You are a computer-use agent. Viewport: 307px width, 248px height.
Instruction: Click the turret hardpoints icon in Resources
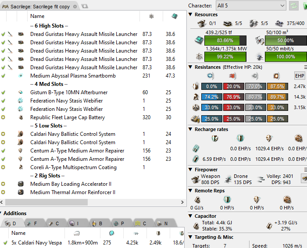coord(202,24)
